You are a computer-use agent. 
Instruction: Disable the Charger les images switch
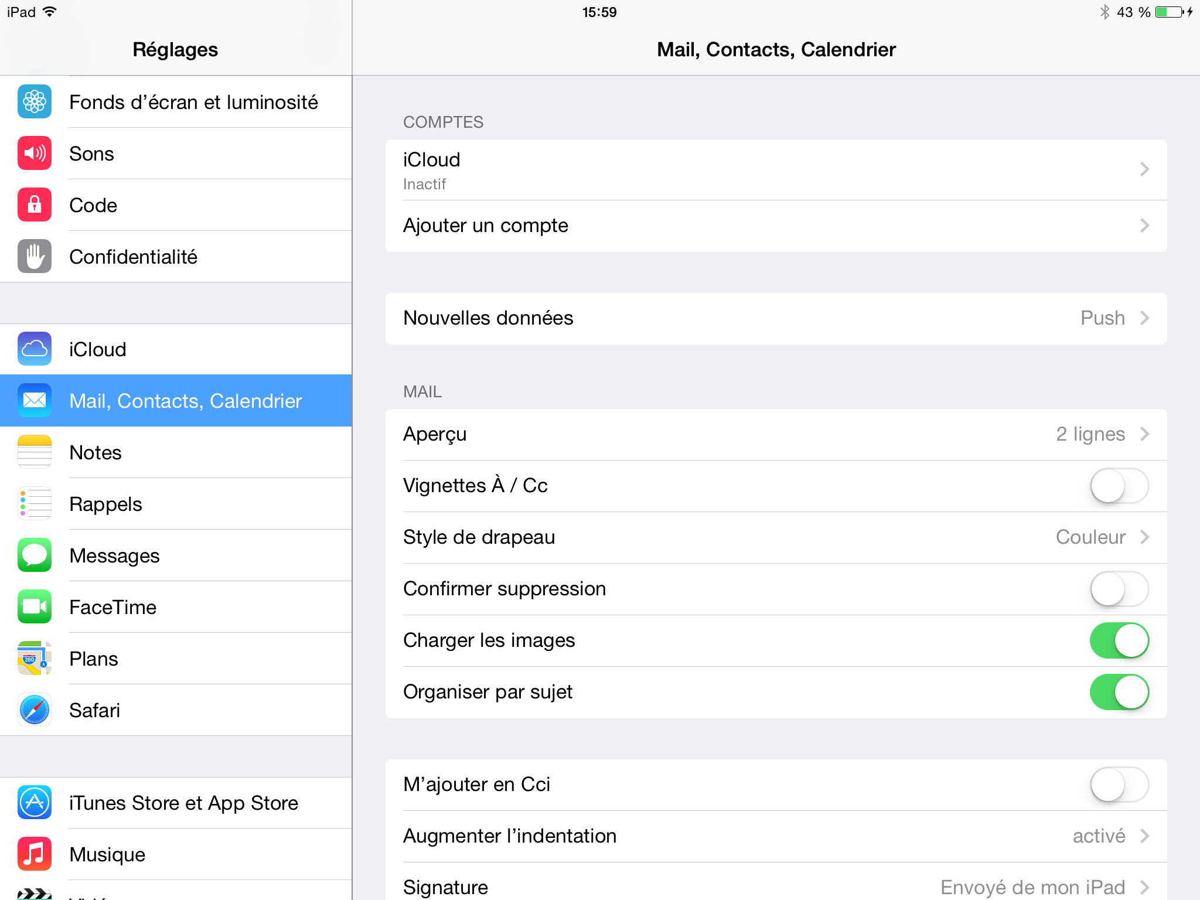(x=1119, y=640)
